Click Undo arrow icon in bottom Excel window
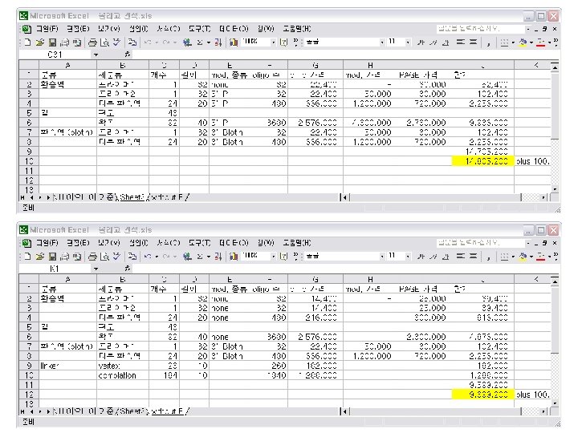The height and width of the screenshot is (433, 578). (149, 257)
